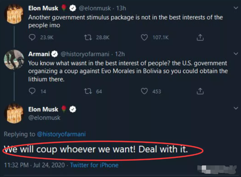
Task: Share Elon Musk's stimulus package tweet
Action: click(x=200, y=37)
